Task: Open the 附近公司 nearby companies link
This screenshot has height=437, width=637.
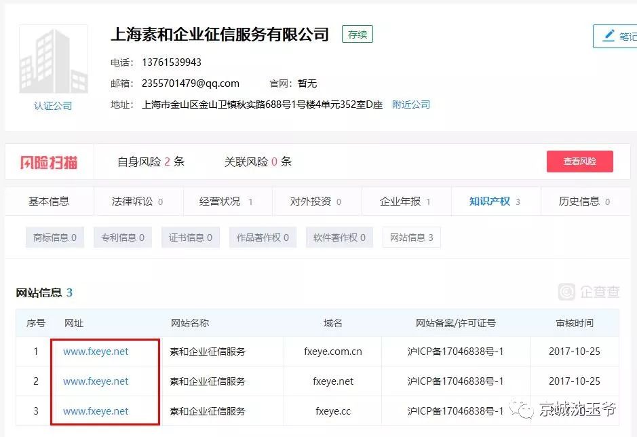Action: [x=410, y=104]
